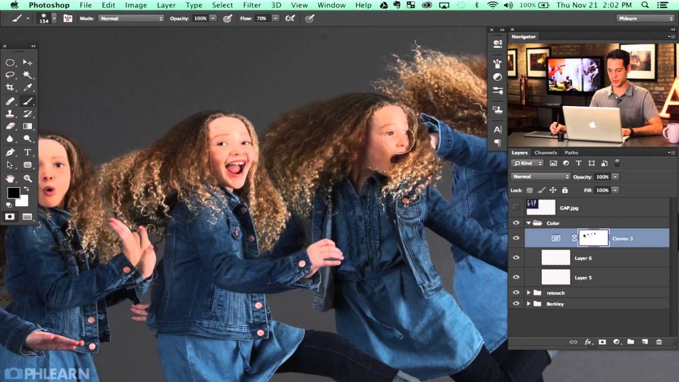Image resolution: width=679 pixels, height=382 pixels.
Task: Click the trash icon to delete layer
Action: tap(658, 342)
